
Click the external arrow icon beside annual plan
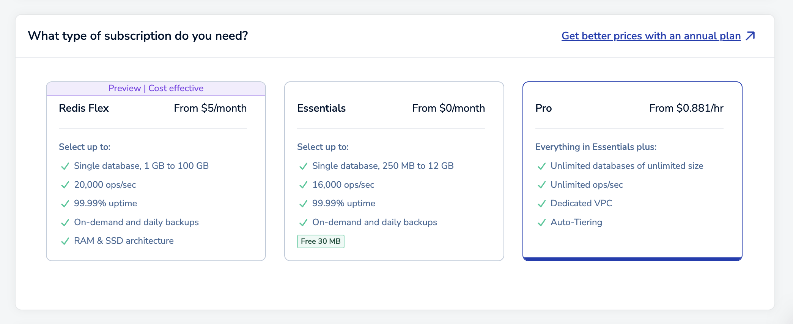[x=751, y=36]
